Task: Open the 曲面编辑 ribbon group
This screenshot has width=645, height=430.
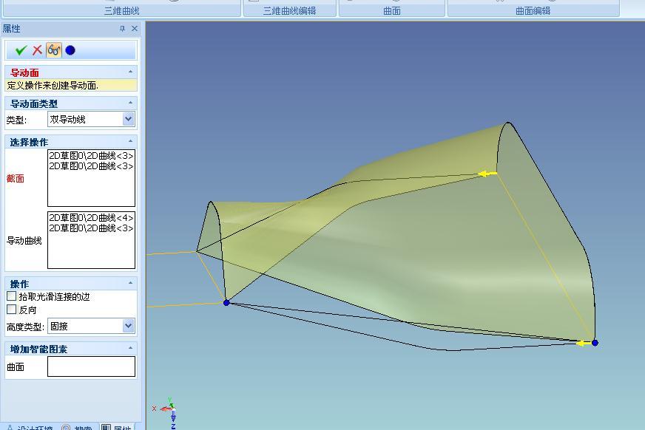Action: pos(533,11)
